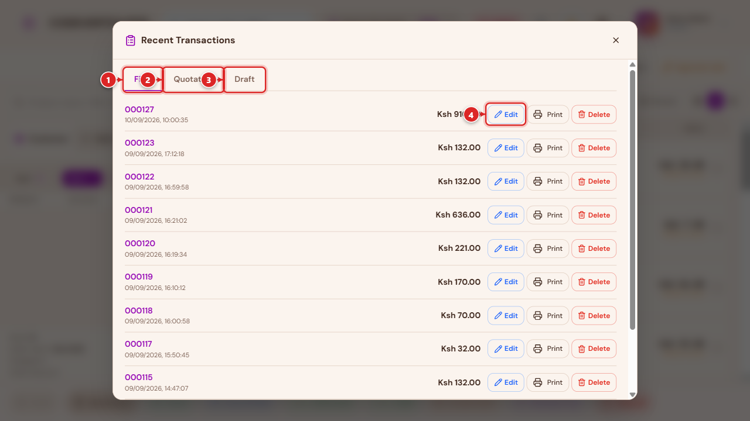
Task: Delete transaction 000115
Action: coord(594,382)
